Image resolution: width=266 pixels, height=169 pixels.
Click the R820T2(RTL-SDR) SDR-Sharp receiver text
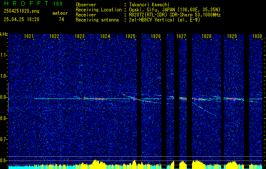tap(175, 15)
